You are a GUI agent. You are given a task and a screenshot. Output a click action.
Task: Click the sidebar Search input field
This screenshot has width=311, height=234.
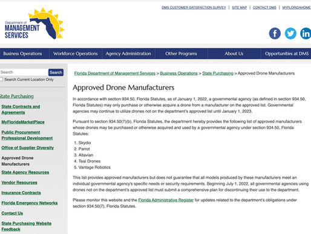(24, 72)
